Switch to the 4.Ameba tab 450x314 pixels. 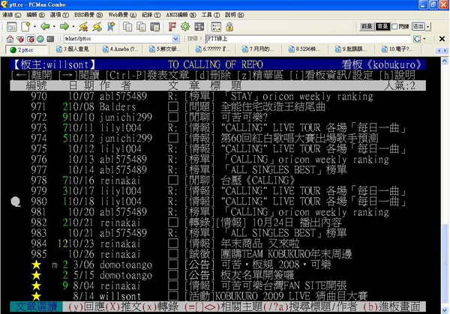121,49
